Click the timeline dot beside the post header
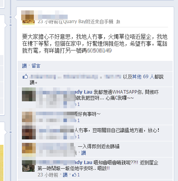Viewport: 178px width, 181px height. coord(11,17)
